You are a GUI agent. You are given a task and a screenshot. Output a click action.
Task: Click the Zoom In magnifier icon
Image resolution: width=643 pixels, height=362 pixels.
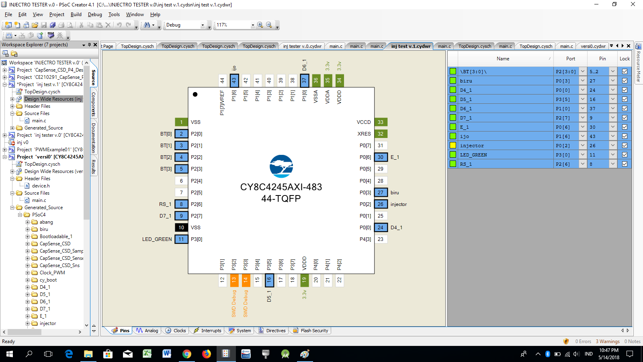point(260,25)
